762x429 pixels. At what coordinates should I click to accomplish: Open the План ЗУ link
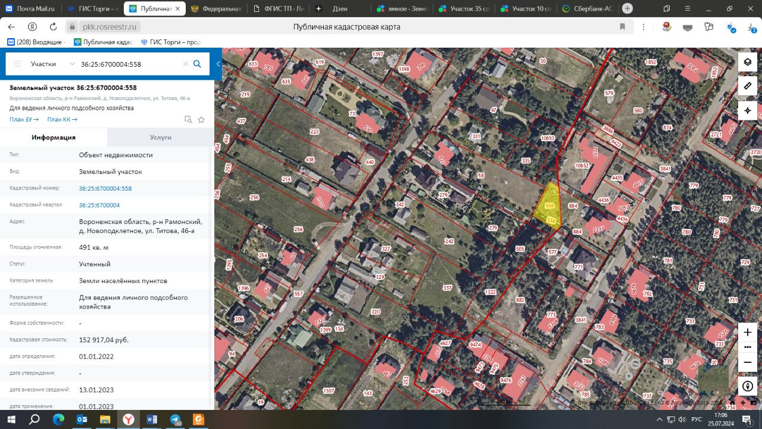[24, 120]
